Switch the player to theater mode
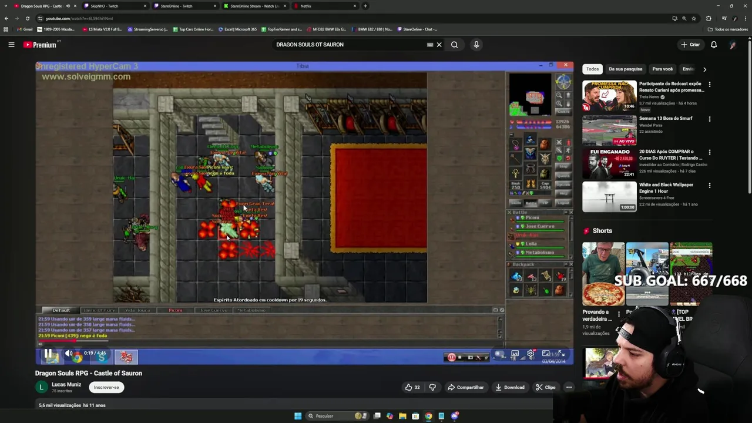This screenshot has width=752, height=423. (546, 354)
